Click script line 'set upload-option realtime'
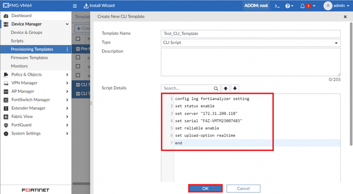 pos(205,135)
